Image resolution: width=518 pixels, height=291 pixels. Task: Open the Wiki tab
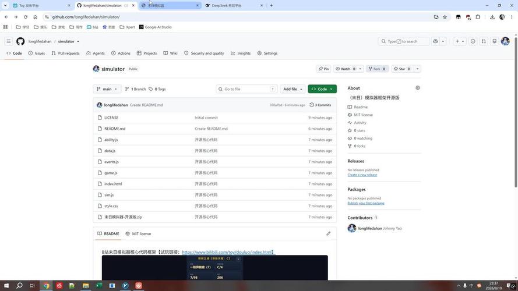[x=170, y=53]
